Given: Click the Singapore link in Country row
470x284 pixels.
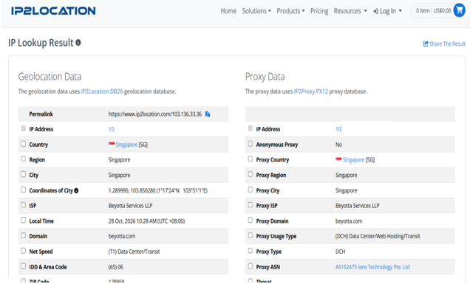Looking at the screenshot, I should point(126,145).
